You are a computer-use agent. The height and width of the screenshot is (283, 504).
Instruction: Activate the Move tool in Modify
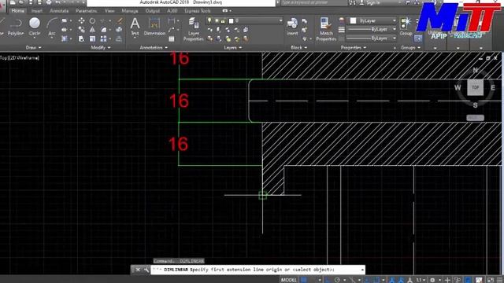pyautogui.click(x=81, y=21)
